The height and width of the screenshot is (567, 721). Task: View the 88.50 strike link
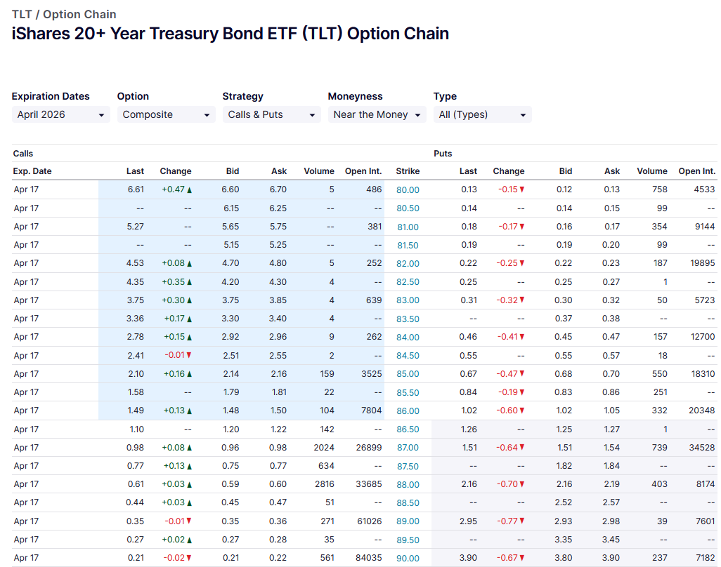tap(408, 502)
